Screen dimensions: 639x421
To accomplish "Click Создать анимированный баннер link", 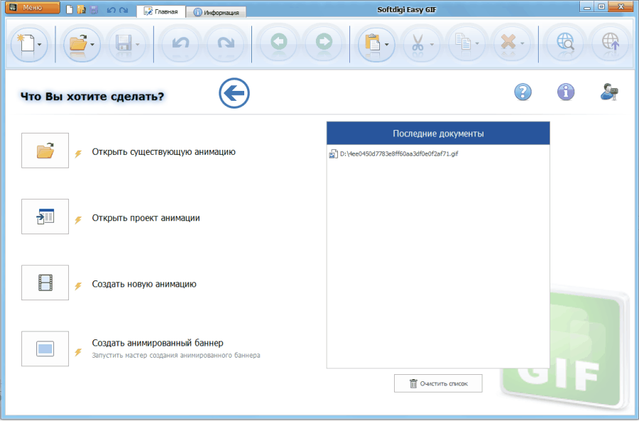I will tap(158, 343).
